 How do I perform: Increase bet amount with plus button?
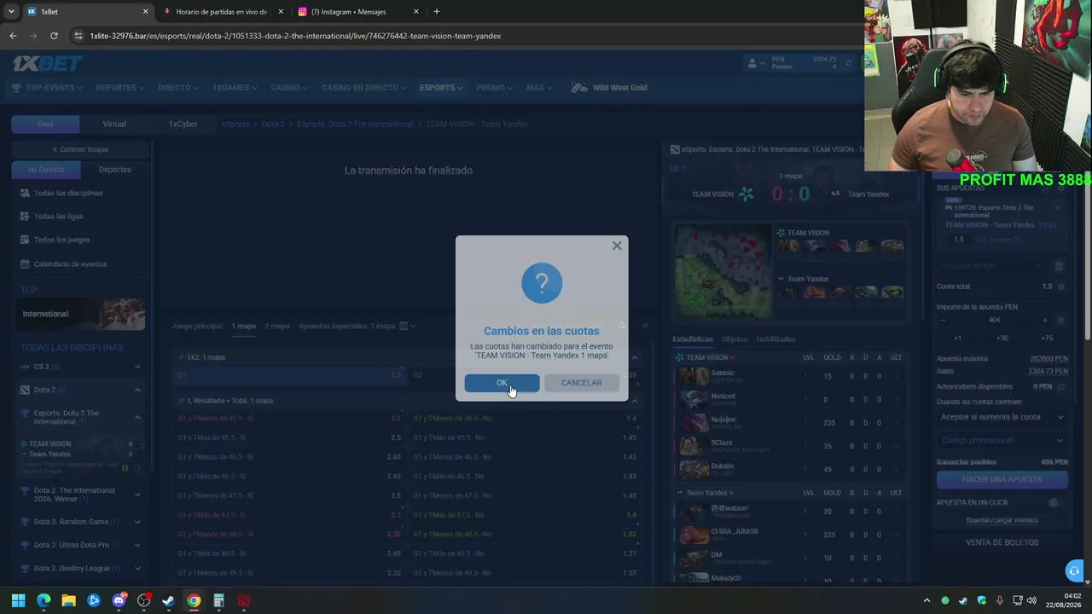tap(1045, 321)
